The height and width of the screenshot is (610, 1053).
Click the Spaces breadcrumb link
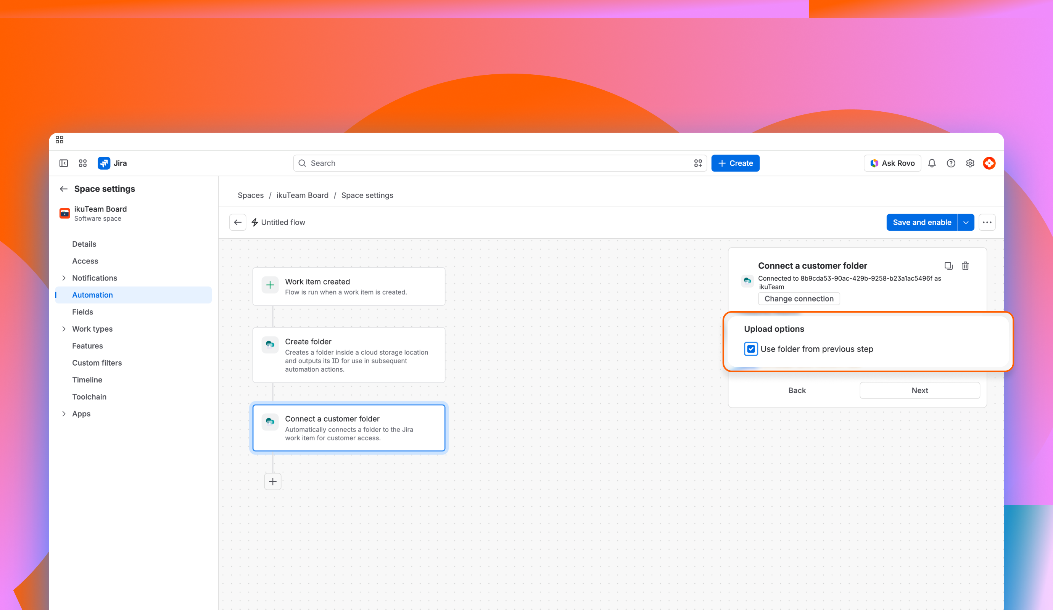(x=251, y=195)
